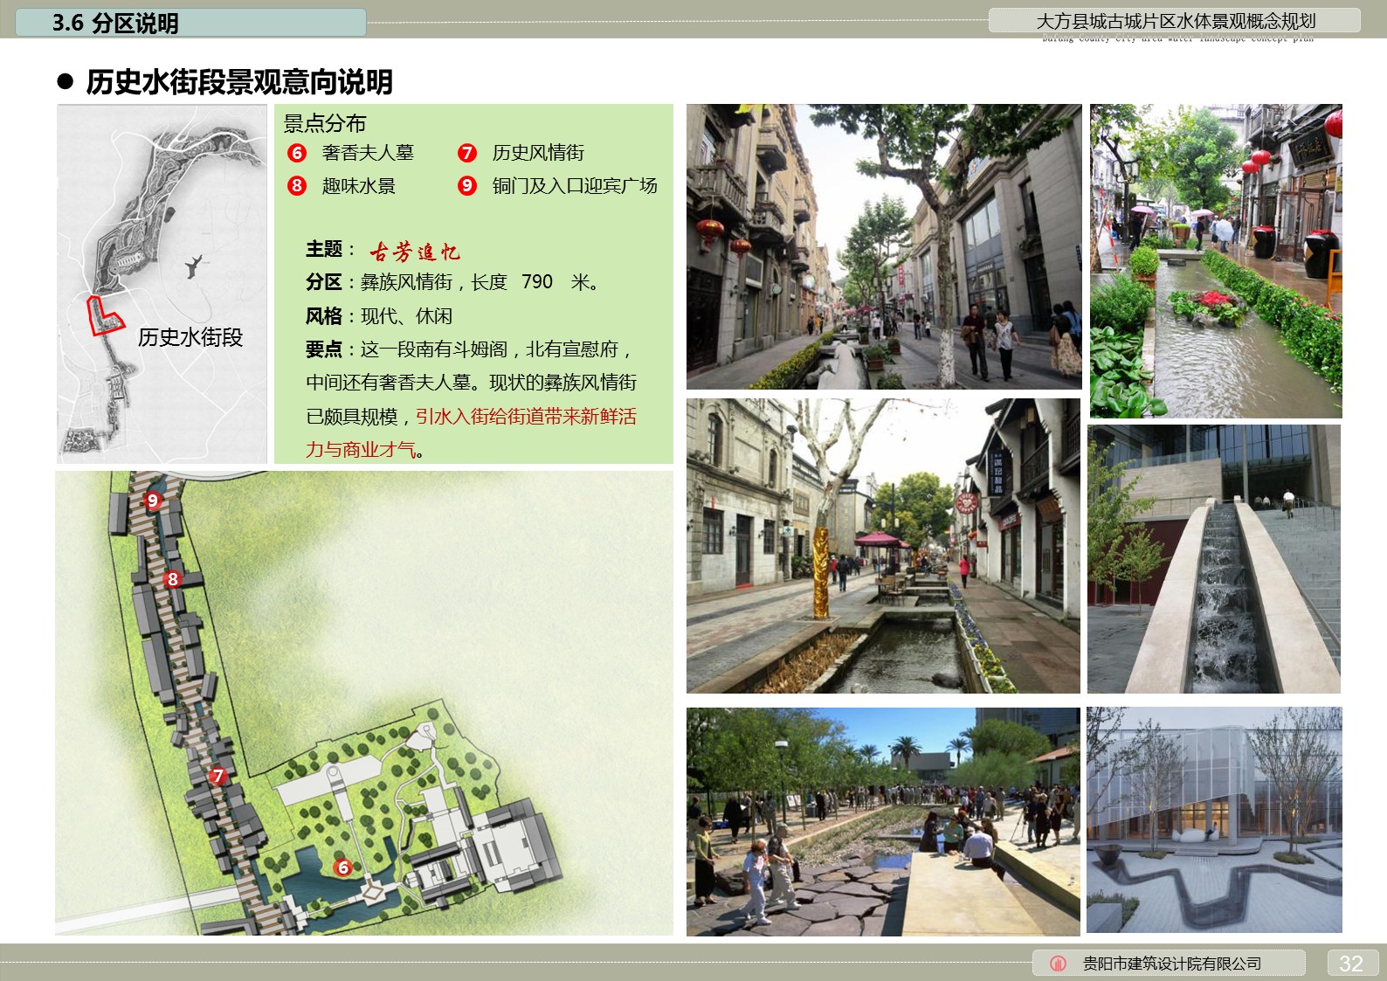Click the photo of crowd at stone water plaza
This screenshot has height=981, width=1387.
click(883, 822)
